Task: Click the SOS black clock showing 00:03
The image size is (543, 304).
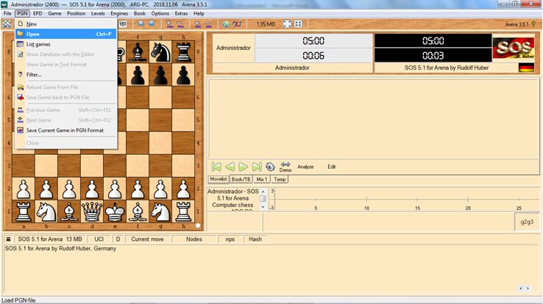Action: (433, 55)
